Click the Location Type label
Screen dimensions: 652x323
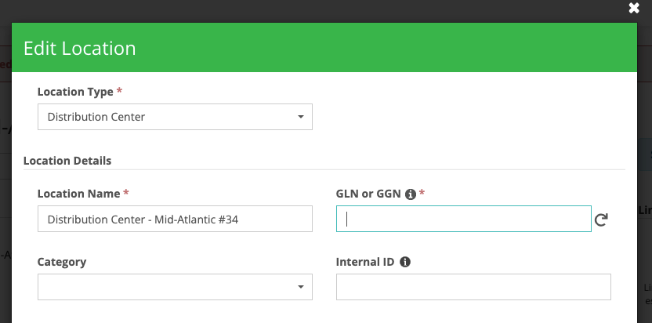(75, 92)
